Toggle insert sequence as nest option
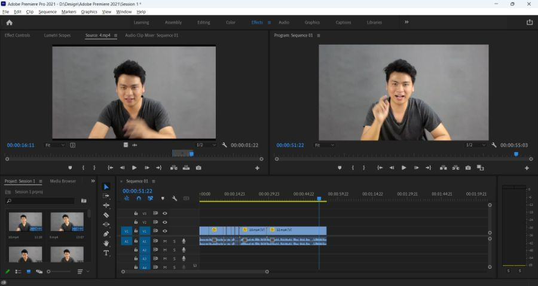The width and height of the screenshot is (538, 286). (x=127, y=199)
